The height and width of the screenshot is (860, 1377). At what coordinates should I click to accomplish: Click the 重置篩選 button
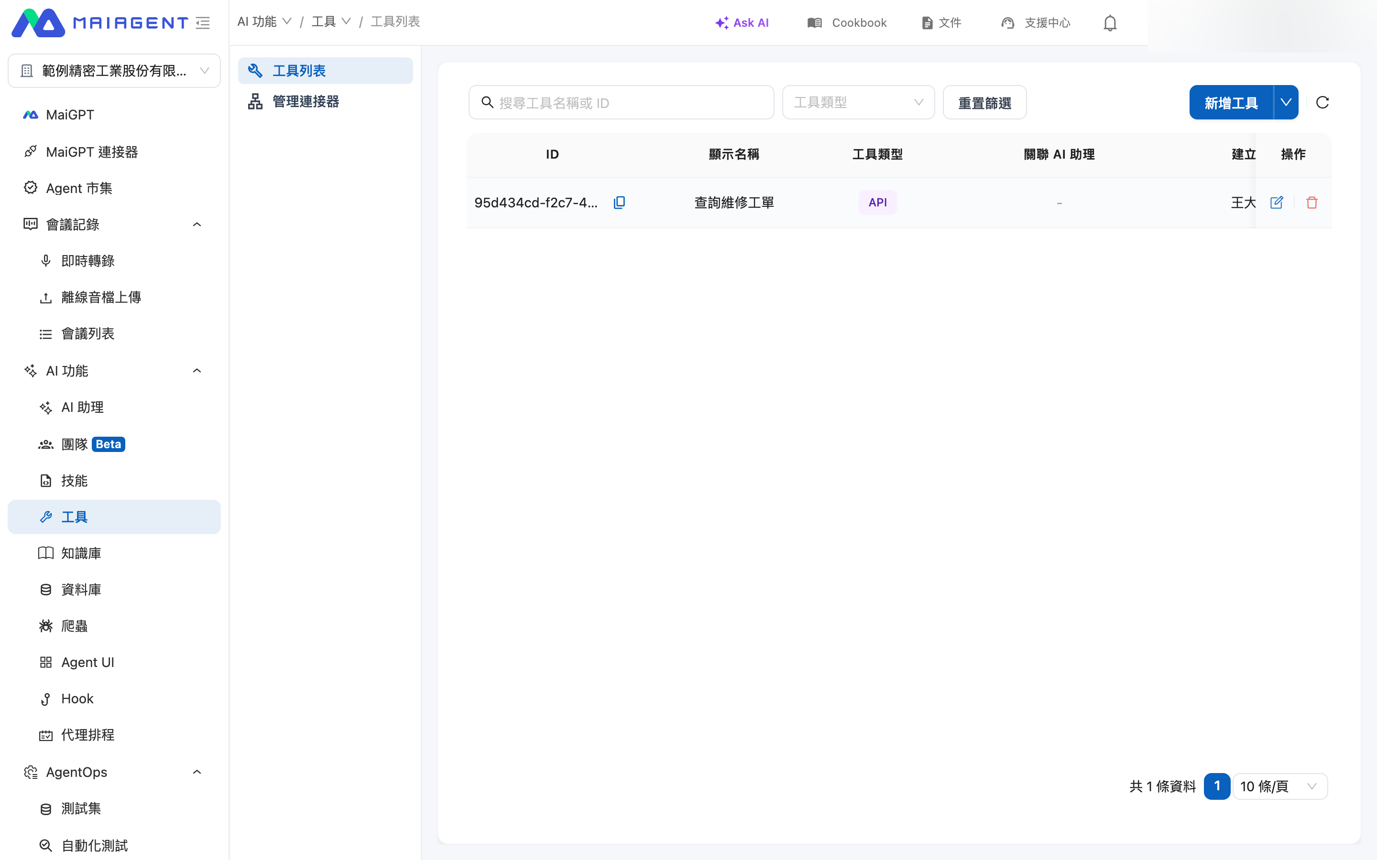coord(984,102)
